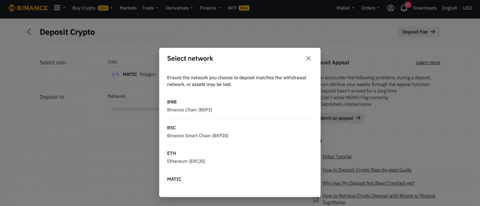
Task: Click the Select network dialog title
Action: click(190, 58)
